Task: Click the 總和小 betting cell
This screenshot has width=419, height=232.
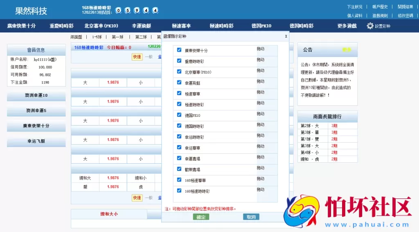Action: tap(141, 178)
